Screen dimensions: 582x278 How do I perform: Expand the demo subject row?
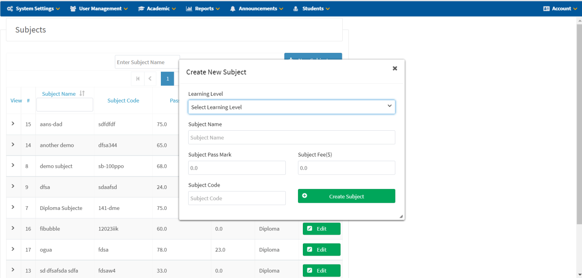(x=13, y=165)
